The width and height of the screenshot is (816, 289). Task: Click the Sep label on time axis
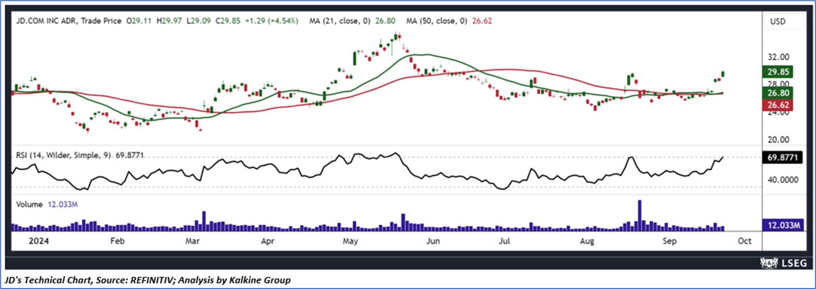coord(669,241)
